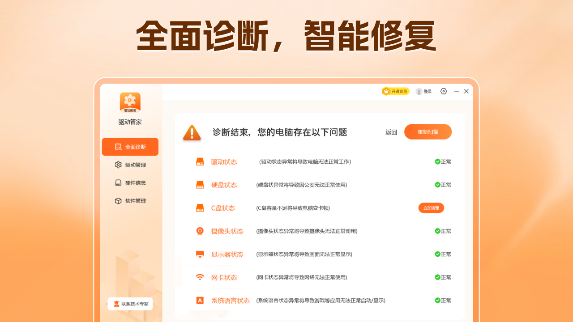Switch to the 硬件信息 tab
This screenshot has width=573, height=322.
130,182
